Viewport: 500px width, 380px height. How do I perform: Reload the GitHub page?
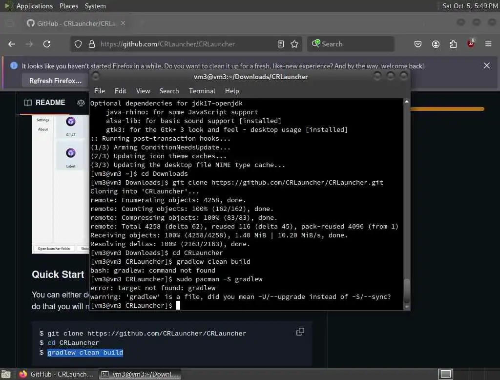[x=47, y=44]
